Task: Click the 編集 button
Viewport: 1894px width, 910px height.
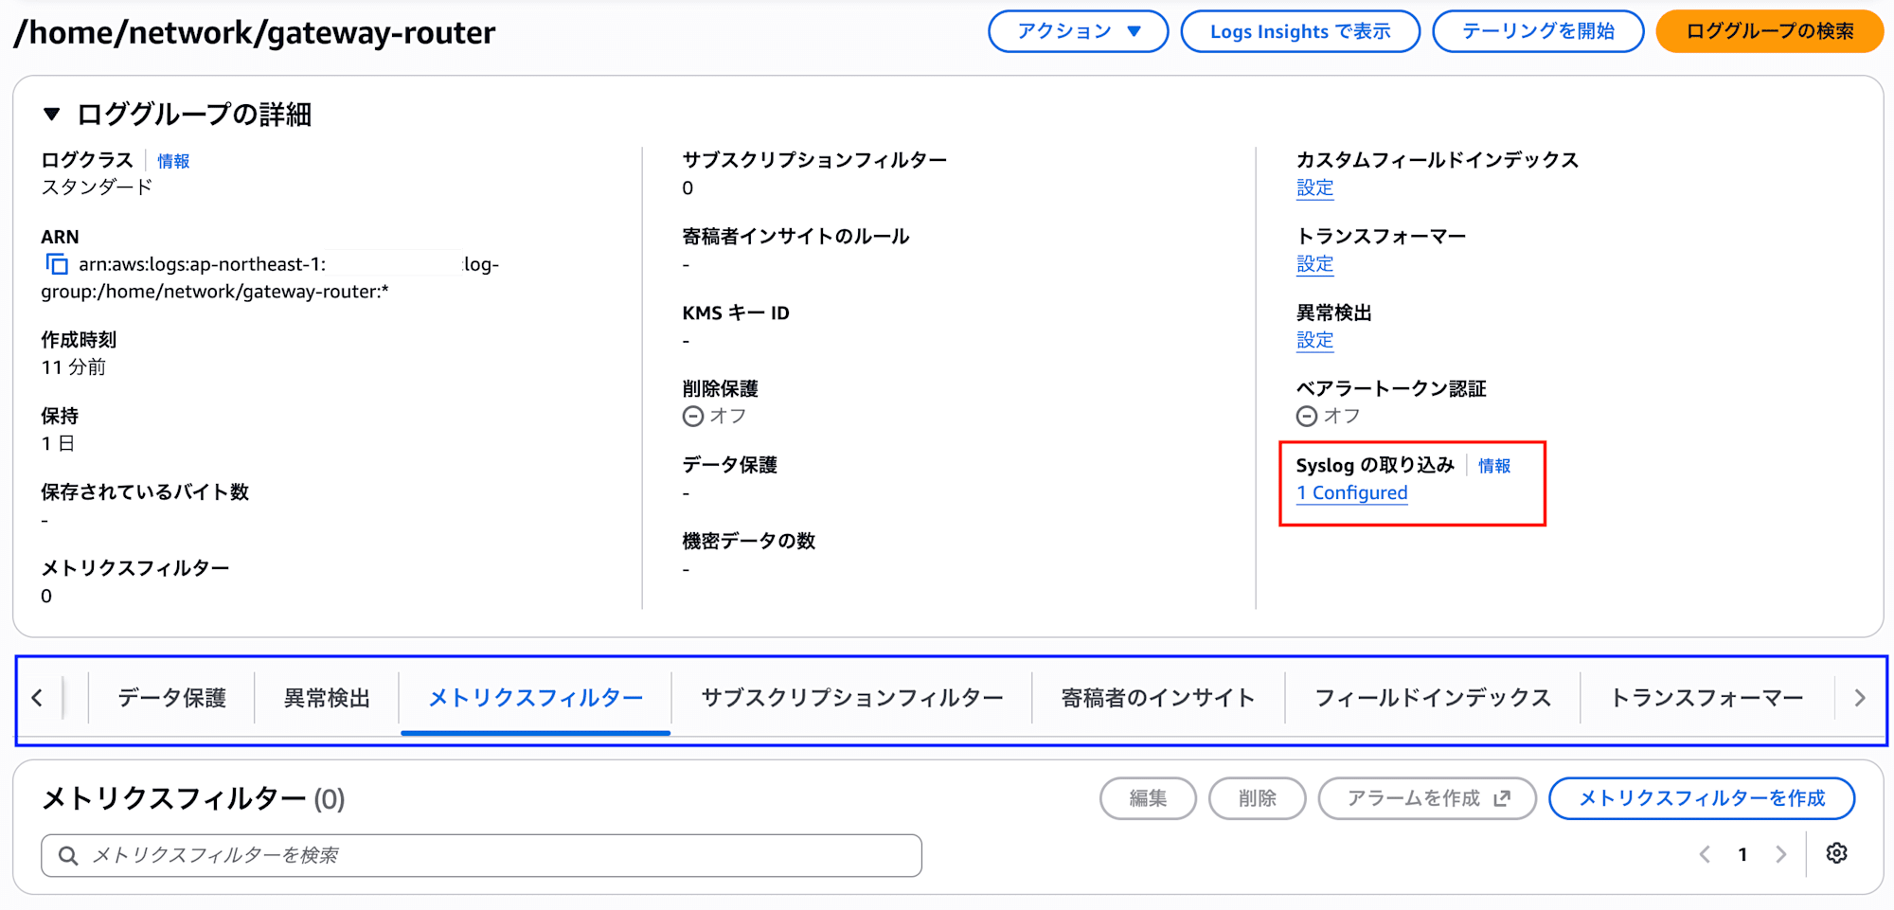Action: coord(1148,798)
